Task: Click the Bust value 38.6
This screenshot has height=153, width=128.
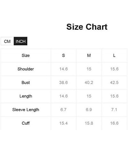Action: (63, 83)
